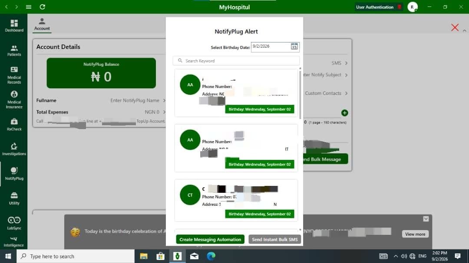
Task: Open the touch keyboard tray icon
Action: click(x=383, y=256)
